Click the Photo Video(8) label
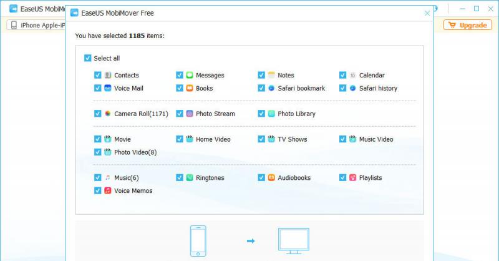Screen dimensions: 499x261 tap(135, 152)
